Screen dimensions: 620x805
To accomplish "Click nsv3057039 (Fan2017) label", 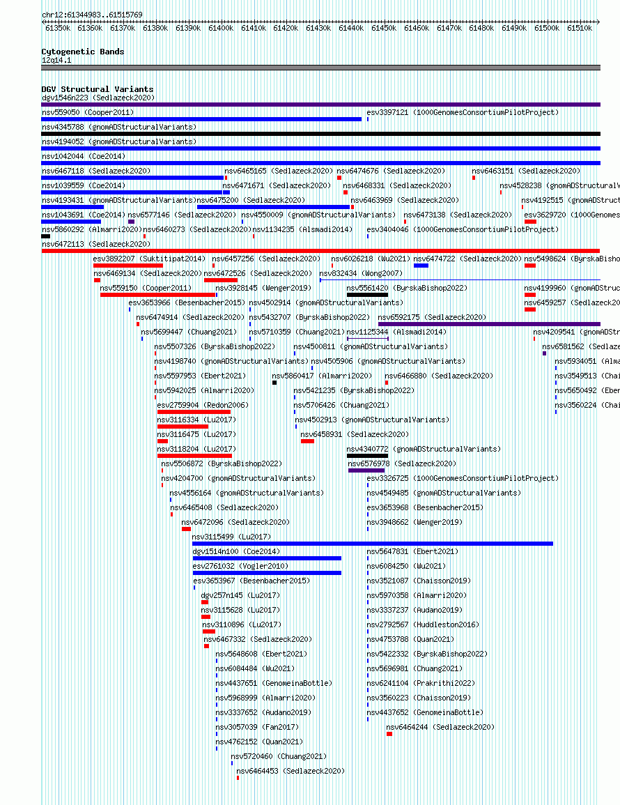I will 257,728.
